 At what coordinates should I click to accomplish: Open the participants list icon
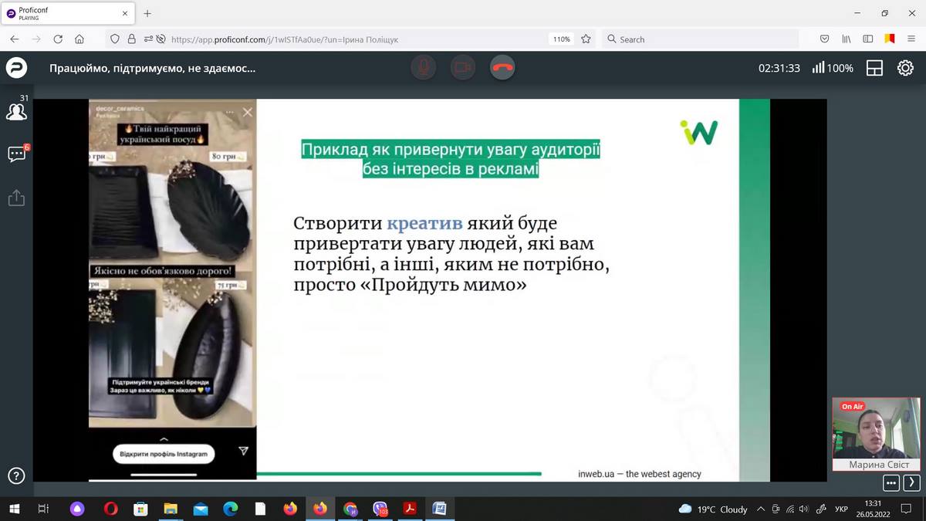coord(16,112)
